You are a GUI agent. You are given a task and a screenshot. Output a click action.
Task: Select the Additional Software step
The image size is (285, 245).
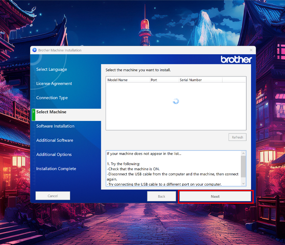tap(55, 140)
